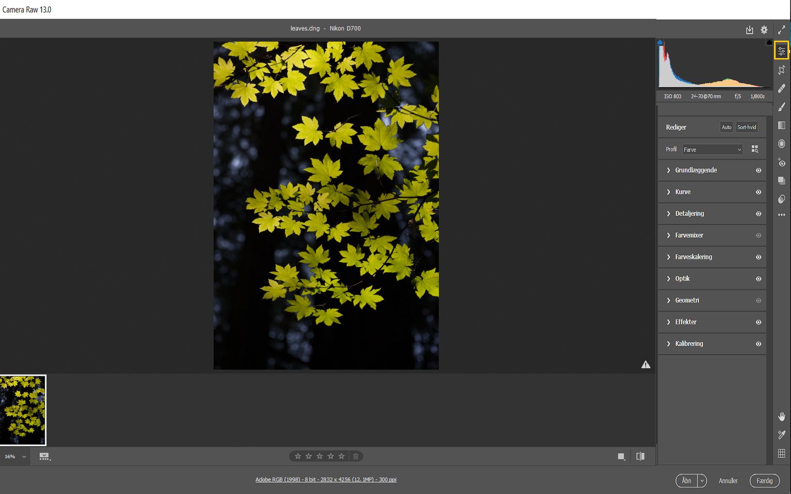The height and width of the screenshot is (494, 791).
Task: Toggle single view default settings icon
Action: click(x=621, y=456)
